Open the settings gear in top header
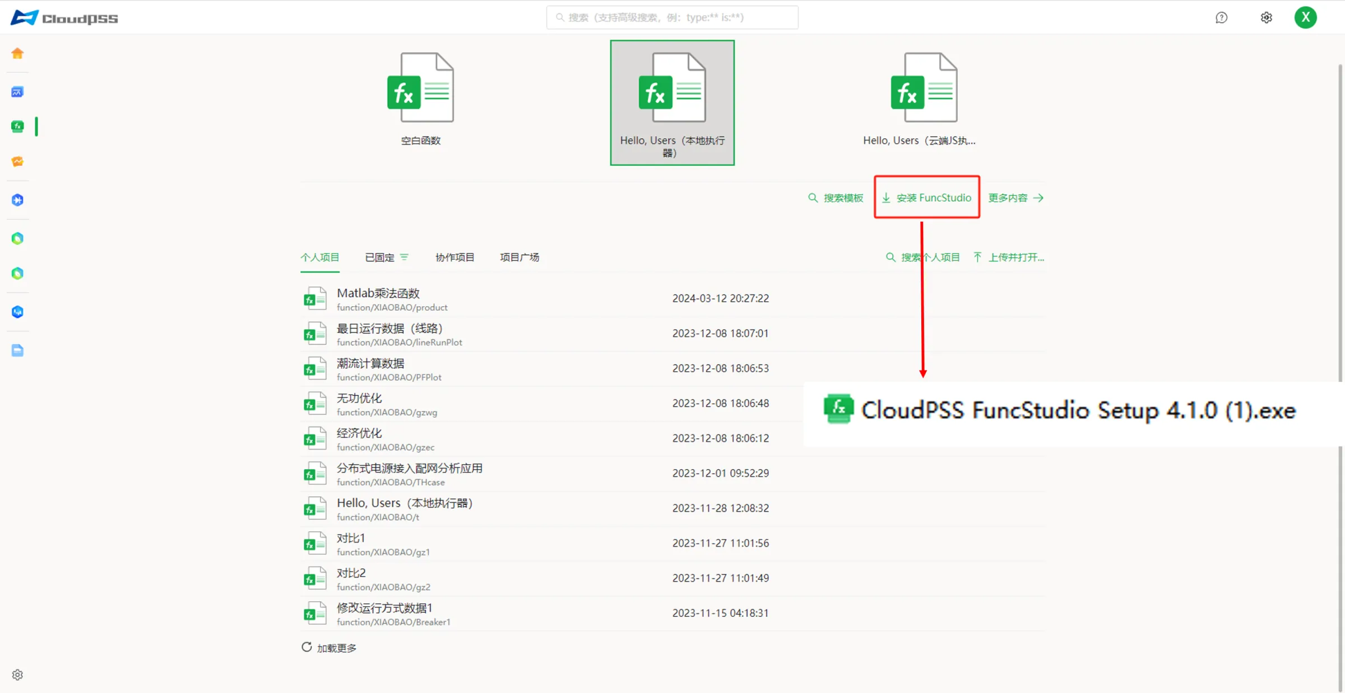 click(x=1267, y=18)
